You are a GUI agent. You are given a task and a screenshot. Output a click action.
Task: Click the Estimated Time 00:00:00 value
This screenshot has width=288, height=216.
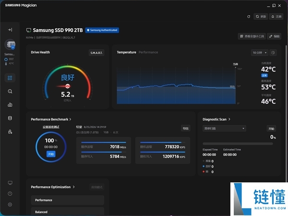pyautogui.click(x=230, y=155)
